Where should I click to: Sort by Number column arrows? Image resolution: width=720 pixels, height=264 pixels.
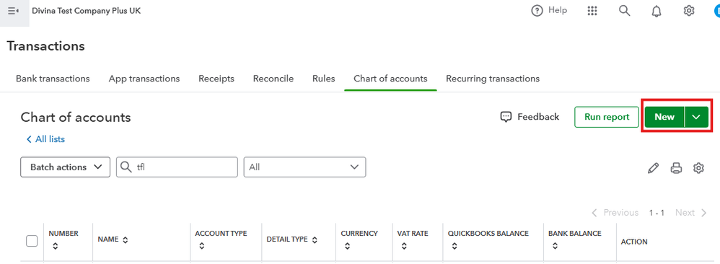click(55, 246)
